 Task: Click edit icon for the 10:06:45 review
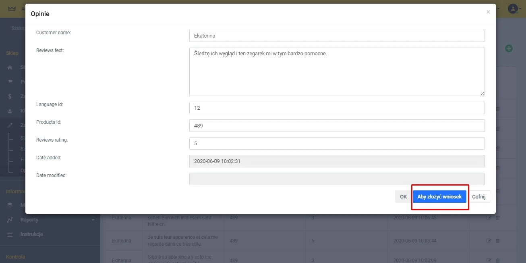[x=489, y=218]
